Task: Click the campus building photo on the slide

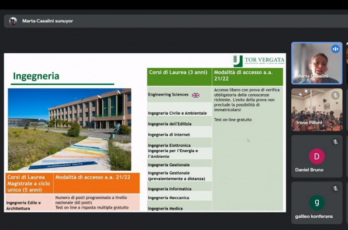Action: tap(70, 129)
